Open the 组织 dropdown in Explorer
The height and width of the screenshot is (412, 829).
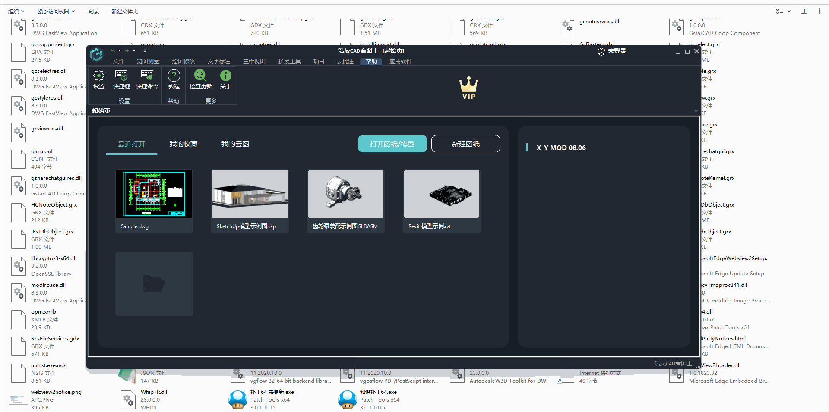[x=16, y=11]
